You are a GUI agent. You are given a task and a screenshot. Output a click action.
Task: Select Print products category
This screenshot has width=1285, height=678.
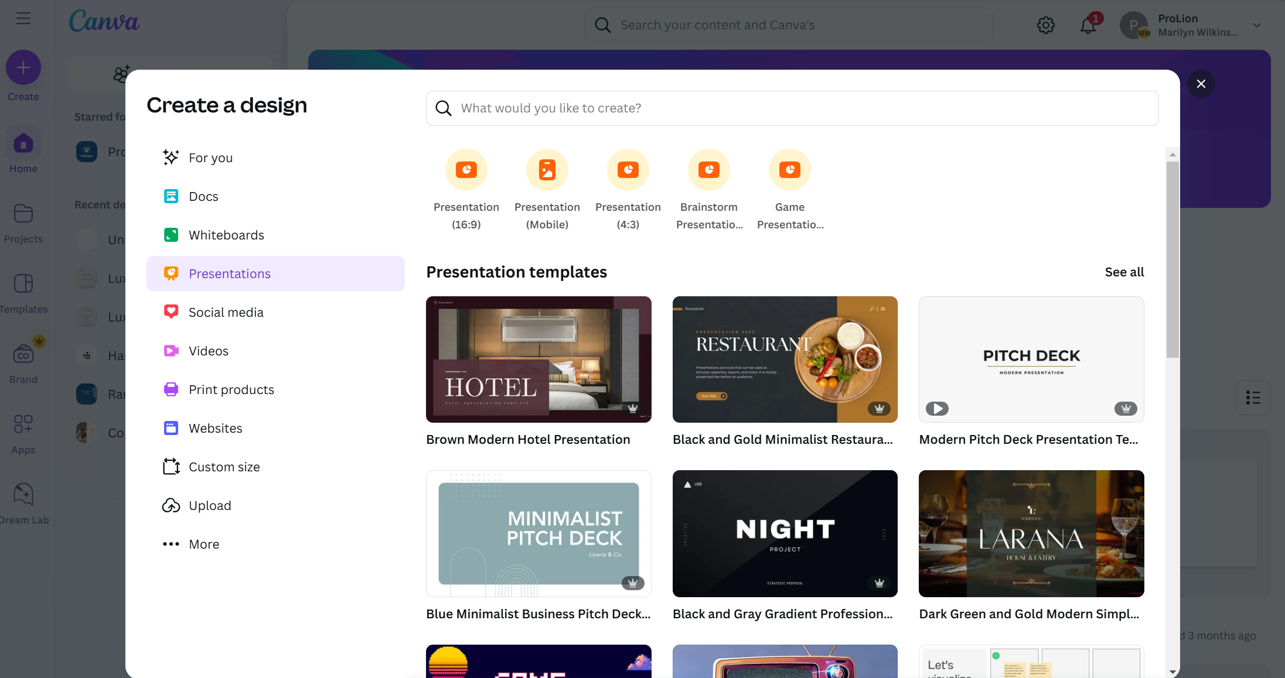[x=275, y=389]
